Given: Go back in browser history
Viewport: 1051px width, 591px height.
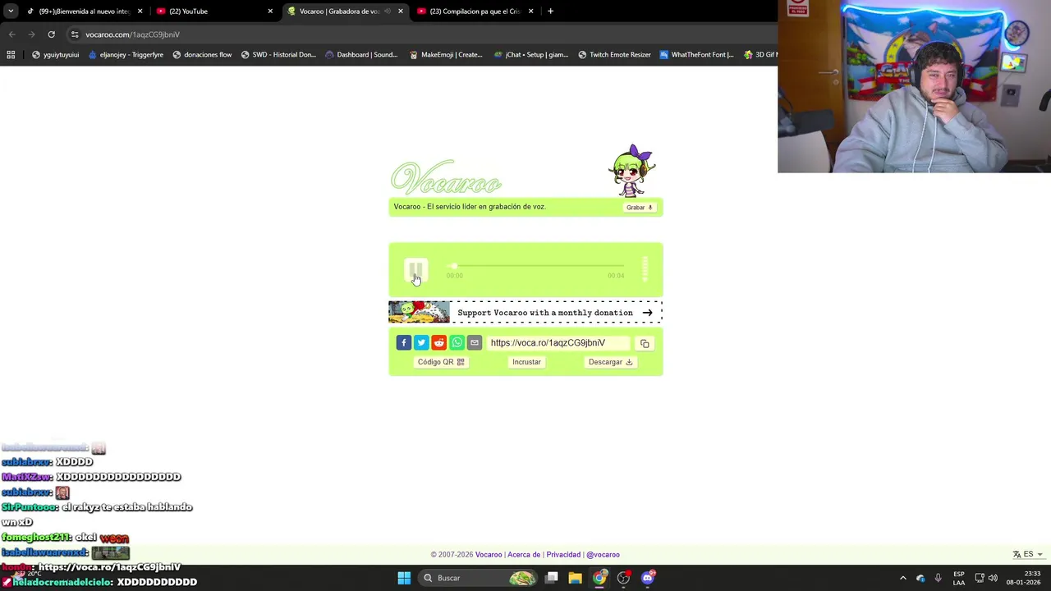Looking at the screenshot, I should [x=11, y=34].
